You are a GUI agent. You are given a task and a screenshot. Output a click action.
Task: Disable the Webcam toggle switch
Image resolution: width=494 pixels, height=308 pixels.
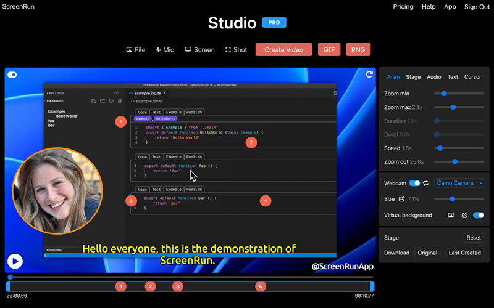pyautogui.click(x=414, y=183)
